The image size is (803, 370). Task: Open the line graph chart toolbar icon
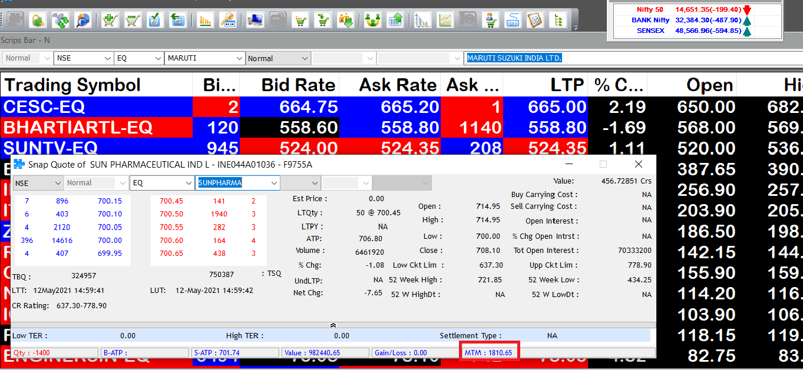445,20
